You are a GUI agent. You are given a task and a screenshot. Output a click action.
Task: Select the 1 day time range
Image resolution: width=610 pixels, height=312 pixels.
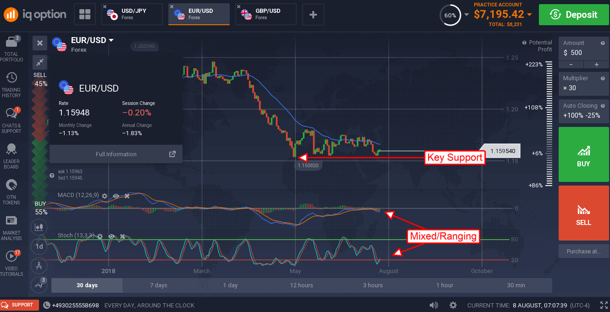click(230, 285)
